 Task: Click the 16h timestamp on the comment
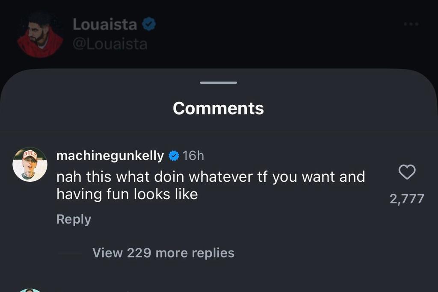193,156
